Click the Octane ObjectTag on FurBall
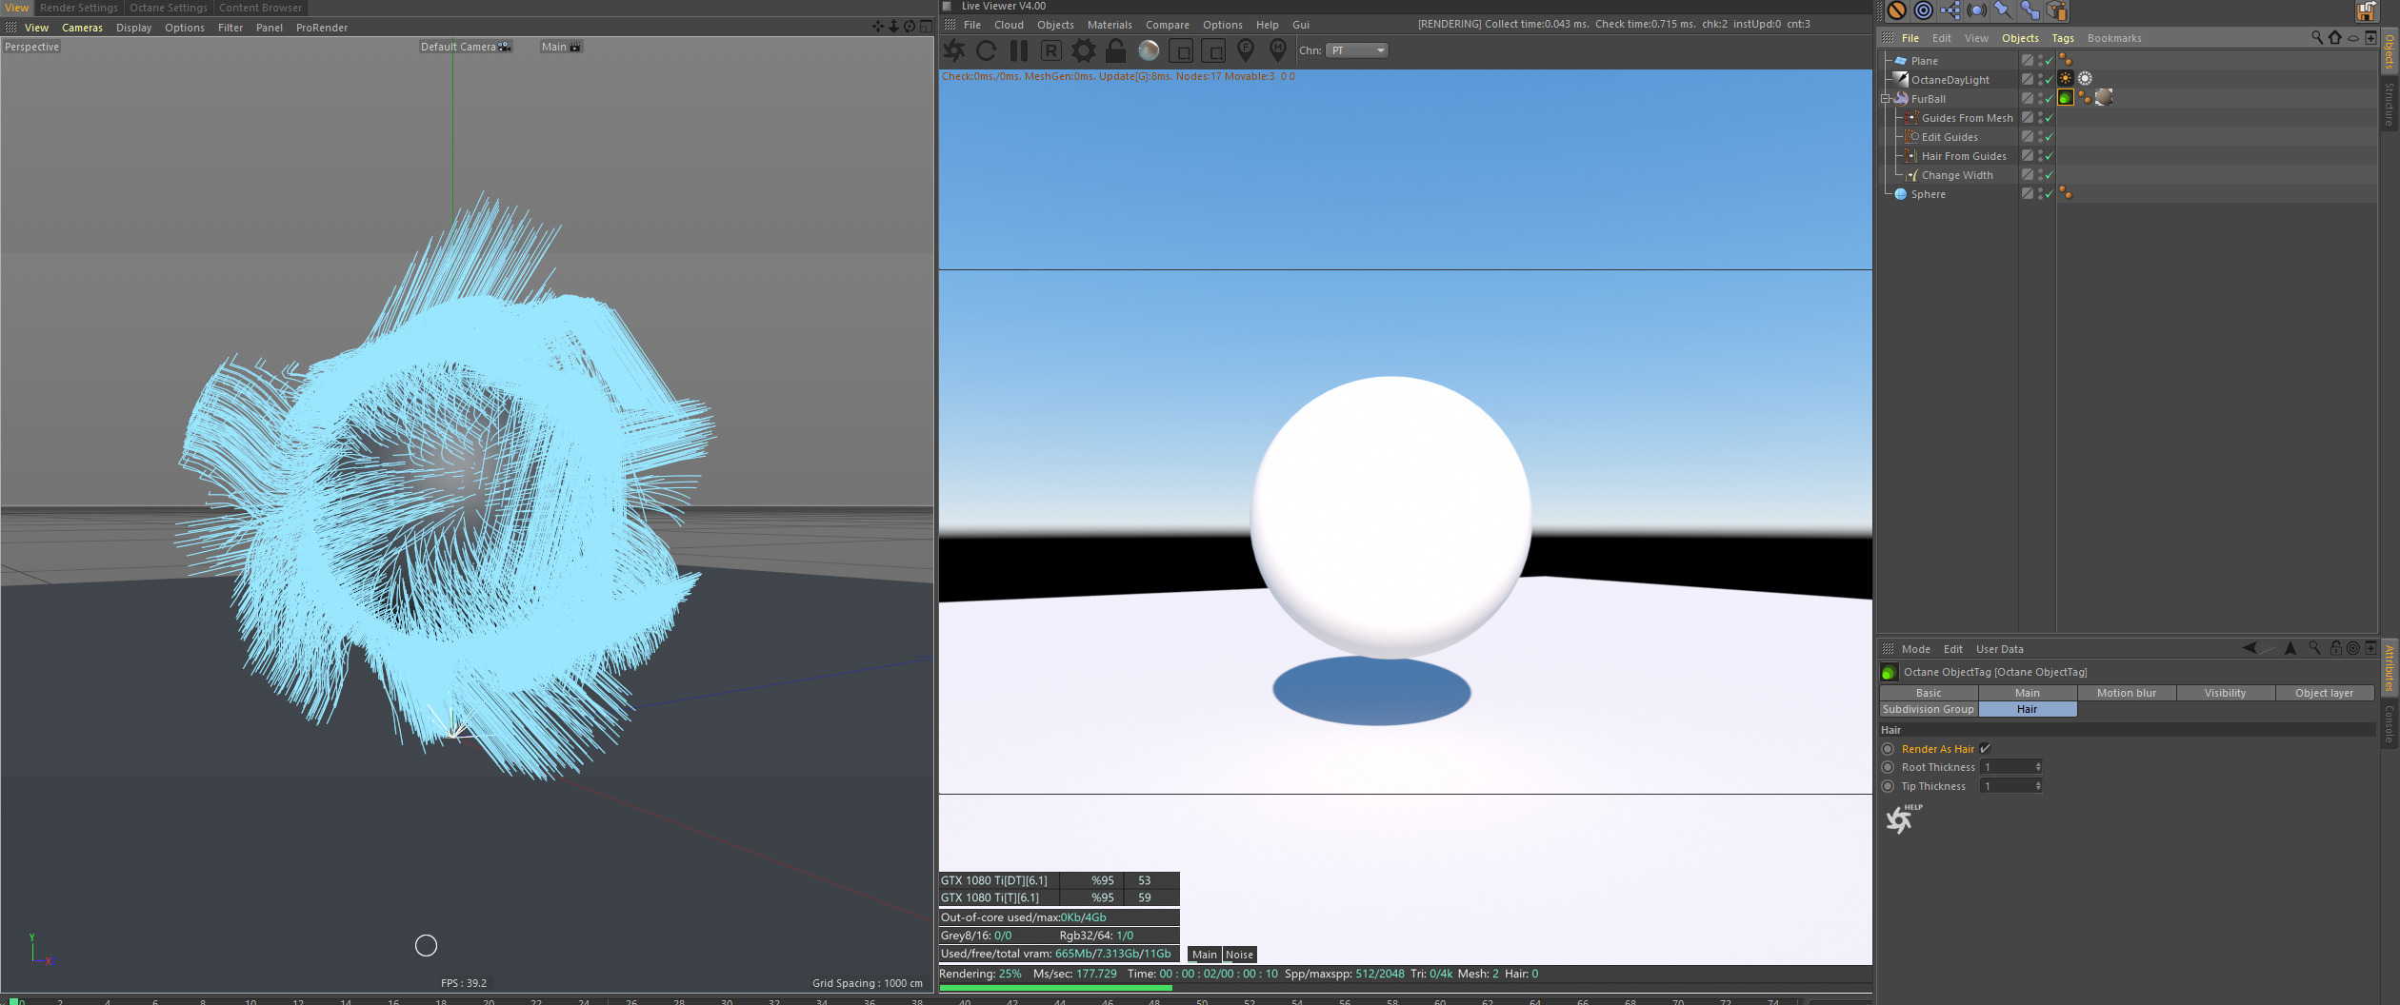Viewport: 2400px width, 1005px height. tap(2065, 98)
